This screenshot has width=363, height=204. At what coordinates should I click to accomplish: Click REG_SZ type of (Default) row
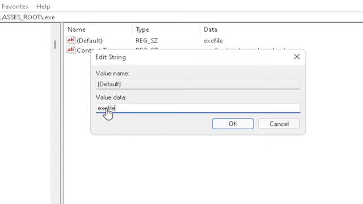146,41
